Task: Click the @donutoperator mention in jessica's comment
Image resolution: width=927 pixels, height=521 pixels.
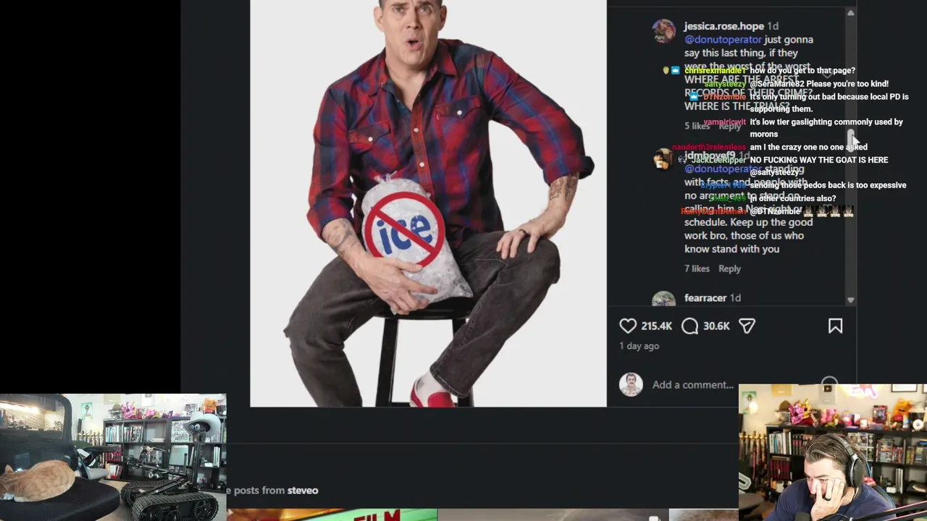Action: coord(723,40)
